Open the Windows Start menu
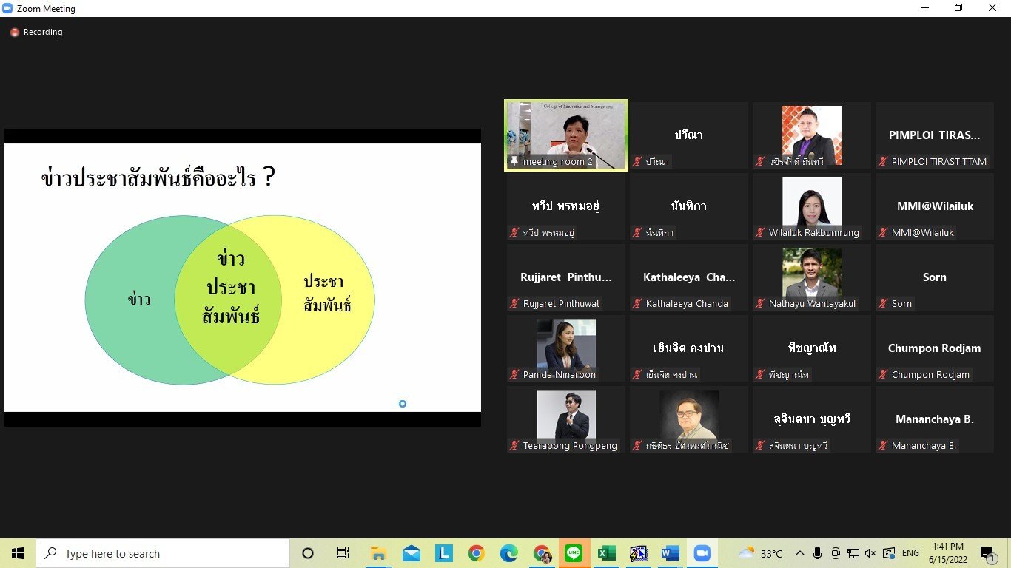Screen dimensions: 1011x568 pyautogui.click(x=18, y=553)
